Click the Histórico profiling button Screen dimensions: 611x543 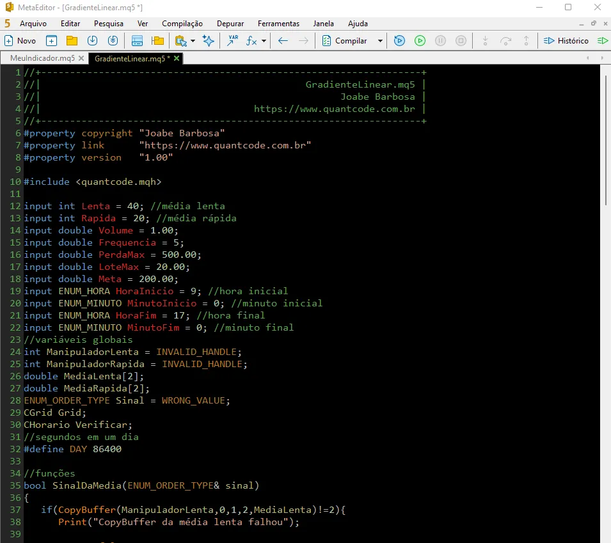(566, 40)
